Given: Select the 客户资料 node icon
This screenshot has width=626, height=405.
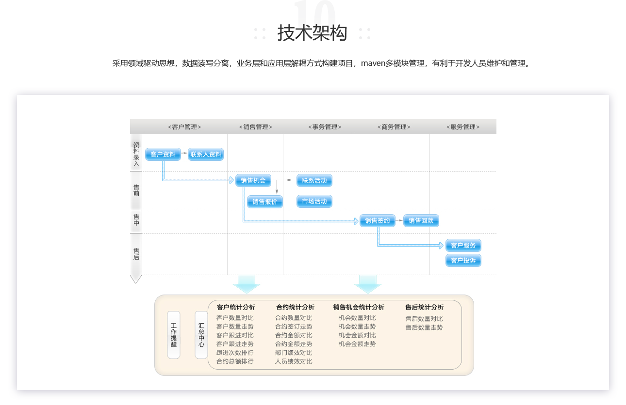Looking at the screenshot, I should pos(163,154).
